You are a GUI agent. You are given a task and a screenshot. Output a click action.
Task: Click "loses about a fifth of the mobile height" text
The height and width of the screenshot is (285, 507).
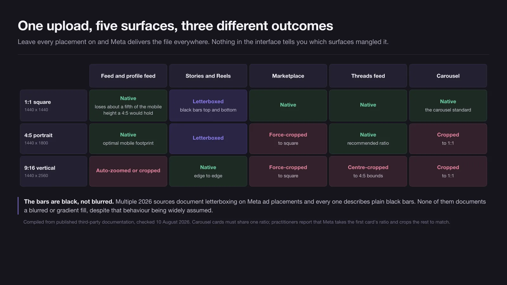tap(128, 110)
